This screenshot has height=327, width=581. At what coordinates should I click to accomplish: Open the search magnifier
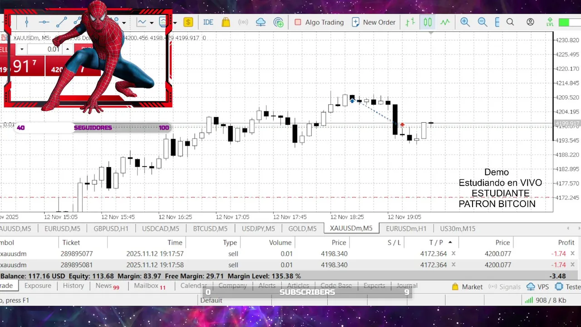510,22
